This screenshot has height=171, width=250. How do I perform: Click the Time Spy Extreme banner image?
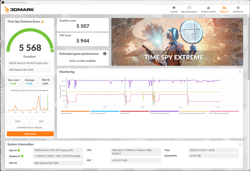pyautogui.click(x=177, y=42)
